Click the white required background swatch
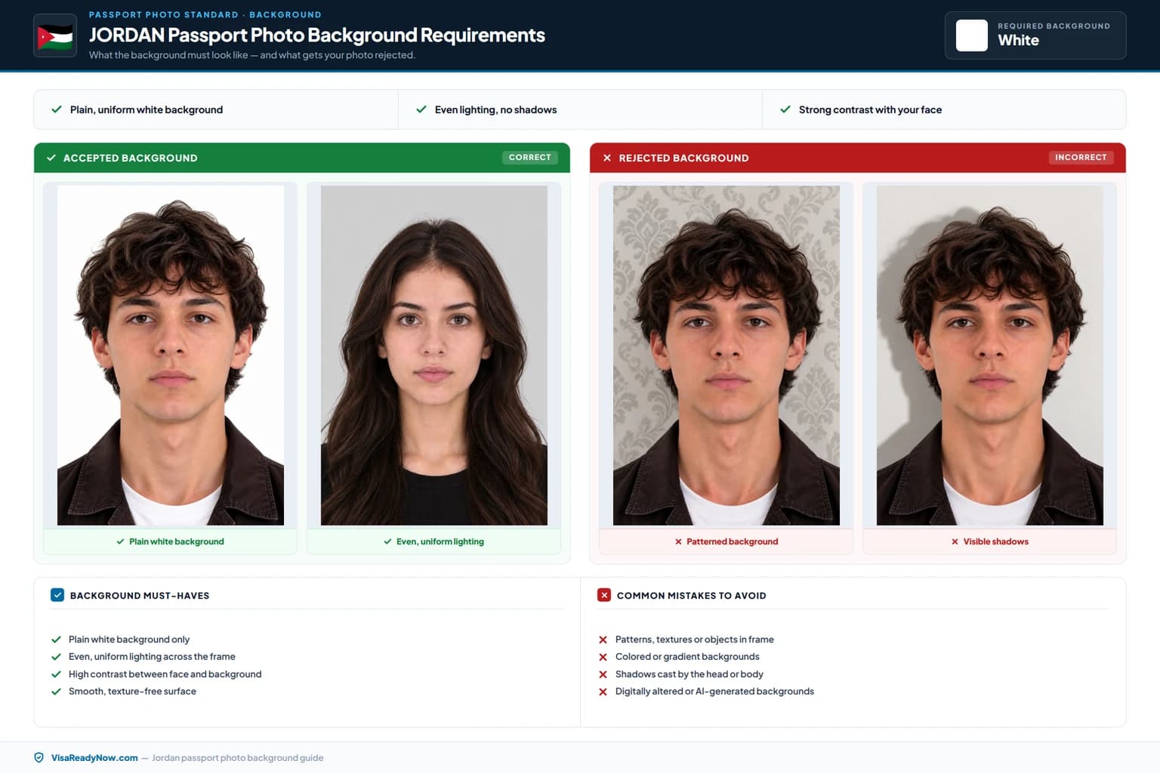1160x773 pixels. coord(971,35)
